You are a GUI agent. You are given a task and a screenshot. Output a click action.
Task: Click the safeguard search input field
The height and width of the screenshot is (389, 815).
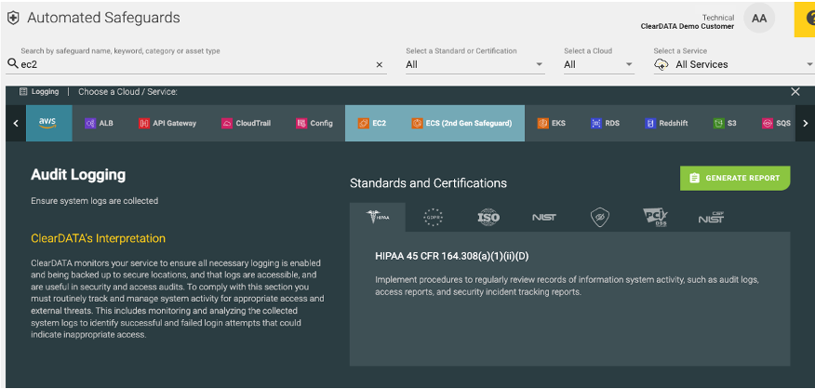tap(196, 64)
